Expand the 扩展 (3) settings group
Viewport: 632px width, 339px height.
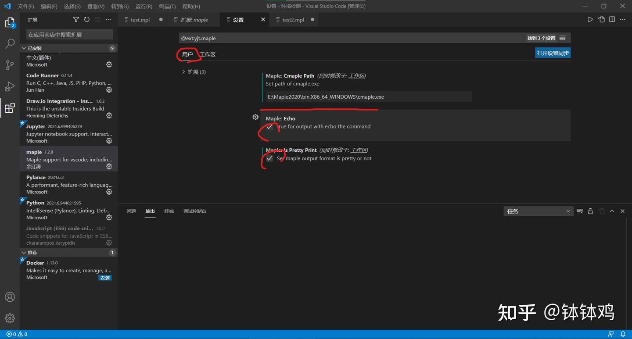(x=183, y=71)
